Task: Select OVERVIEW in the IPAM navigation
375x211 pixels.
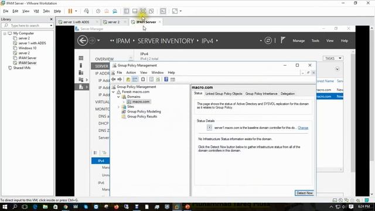Action: 104,59
